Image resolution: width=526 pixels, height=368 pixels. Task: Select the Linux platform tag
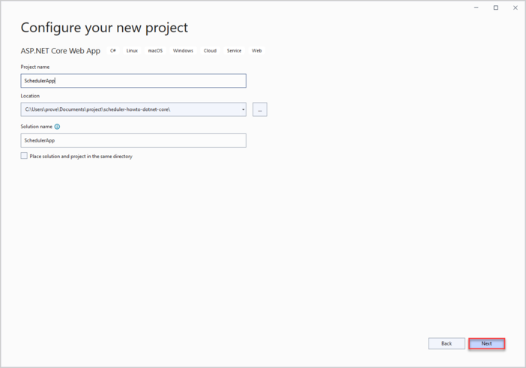pyautogui.click(x=132, y=51)
